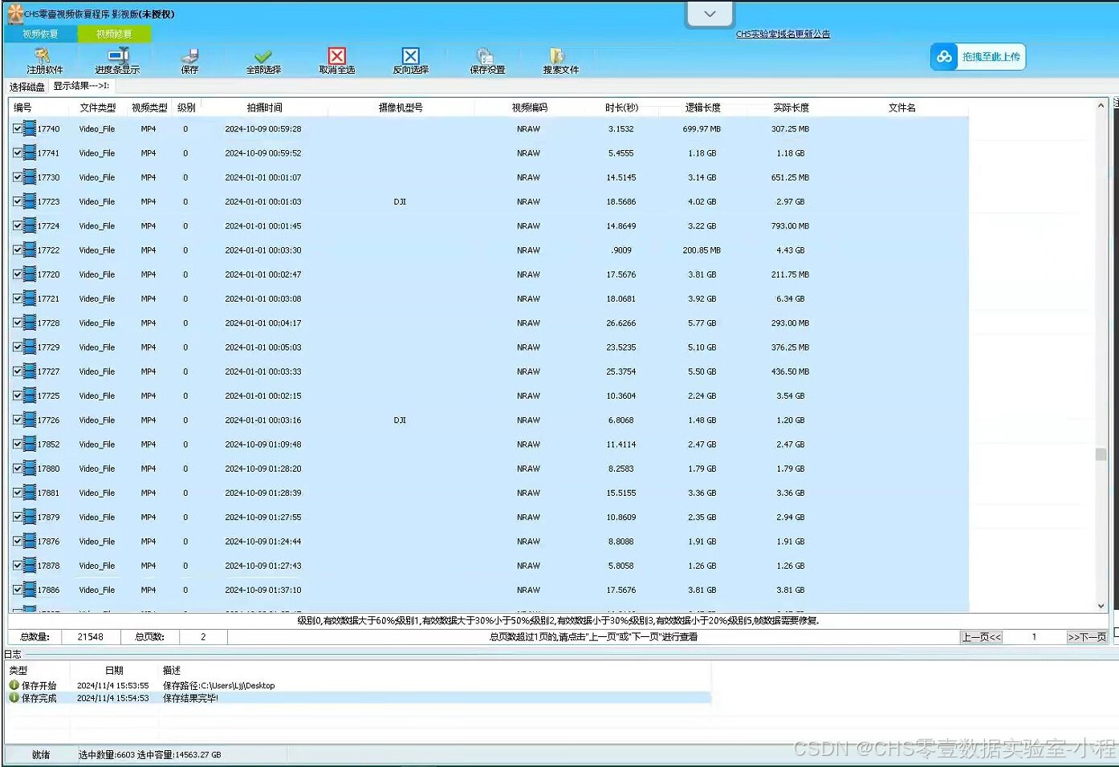Go to next page with >>下一页

tap(1086, 637)
